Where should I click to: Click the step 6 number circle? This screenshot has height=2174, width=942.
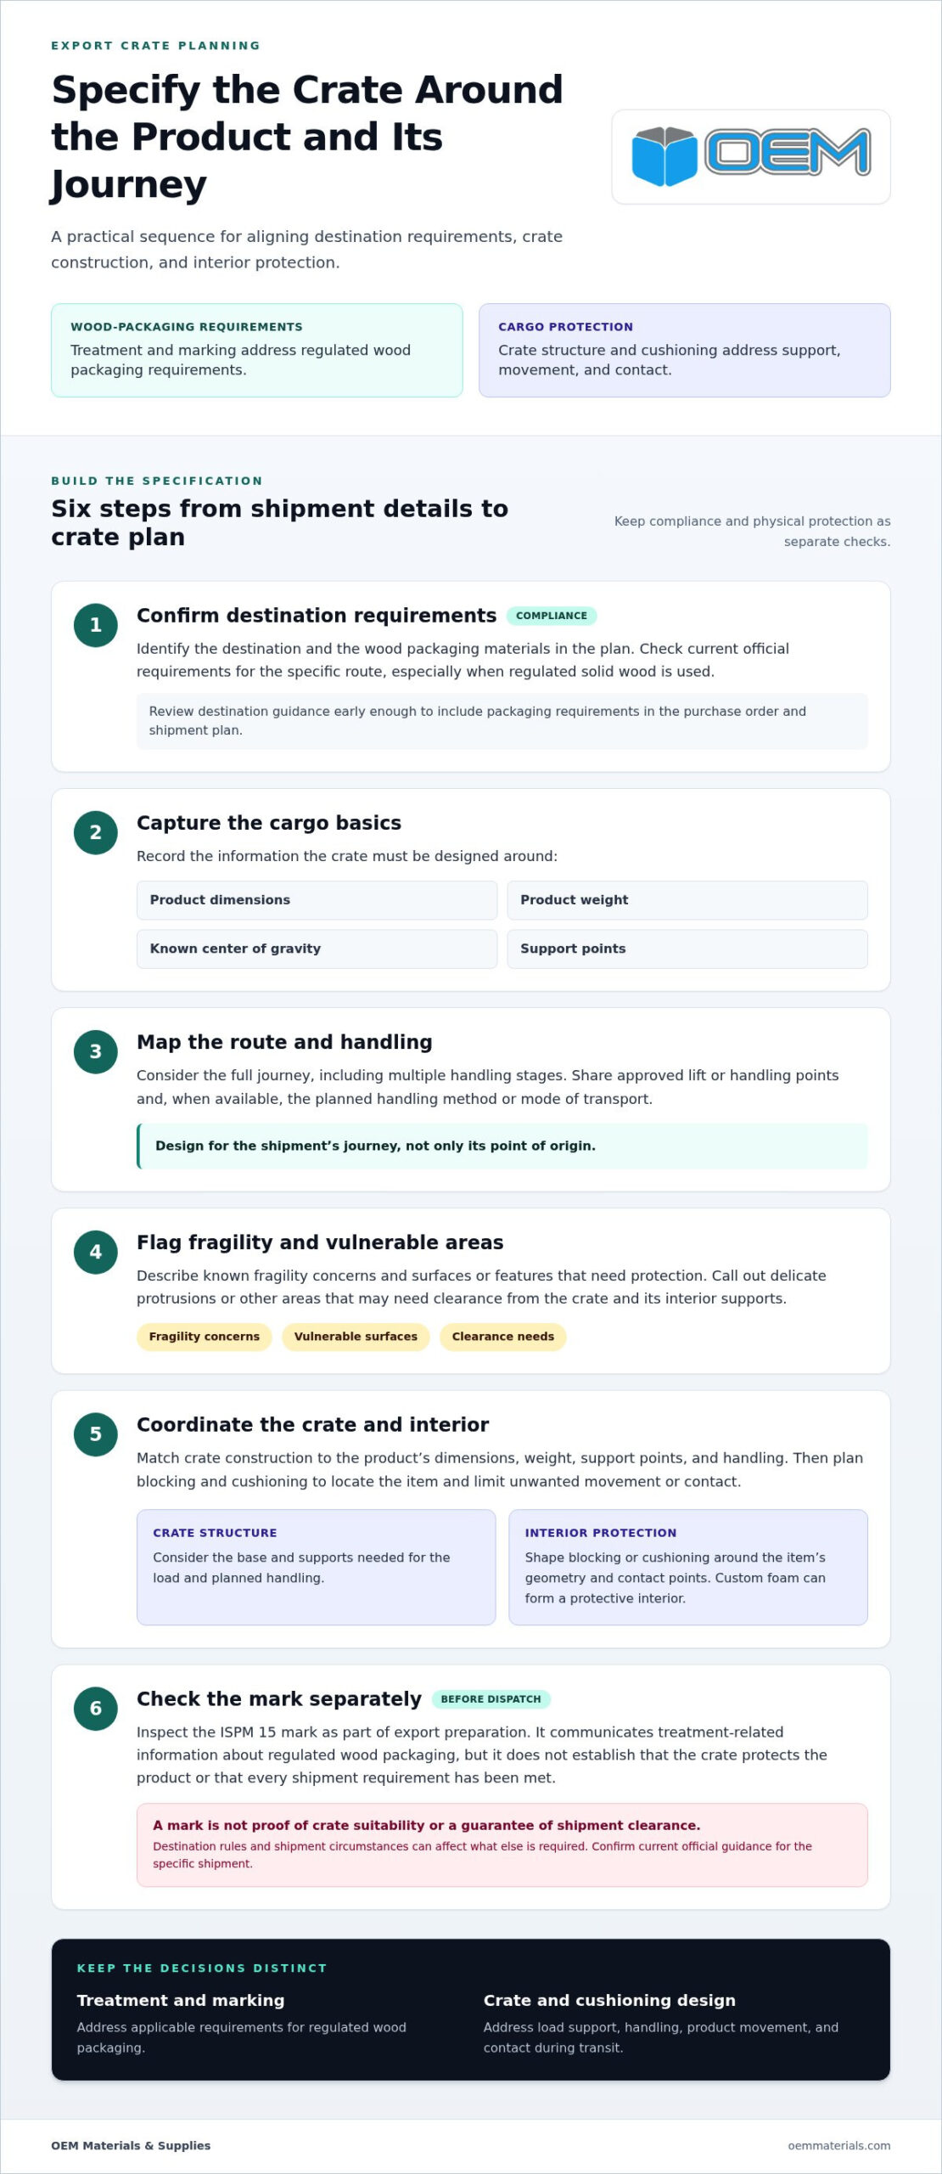96,1709
